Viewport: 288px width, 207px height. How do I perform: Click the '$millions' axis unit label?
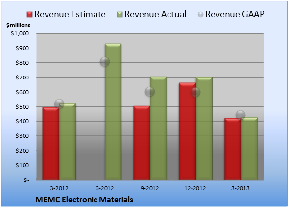pyautogui.click(x=18, y=25)
